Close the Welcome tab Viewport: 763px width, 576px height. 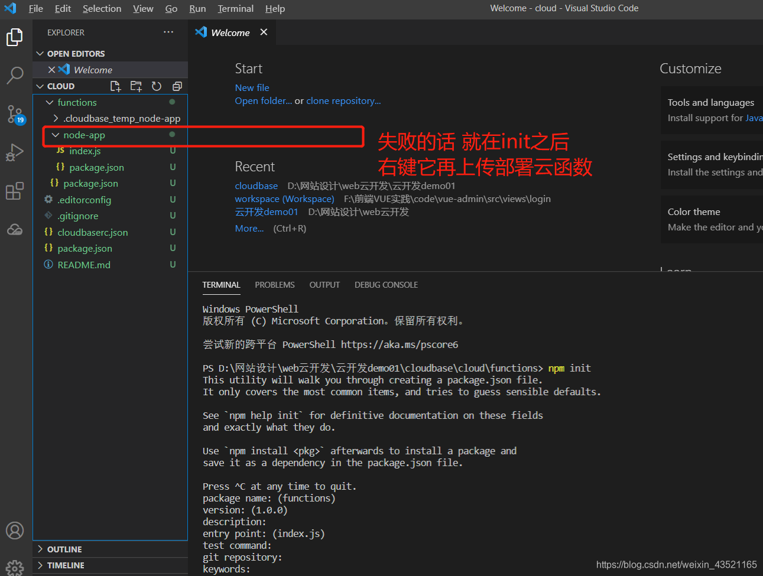click(264, 32)
